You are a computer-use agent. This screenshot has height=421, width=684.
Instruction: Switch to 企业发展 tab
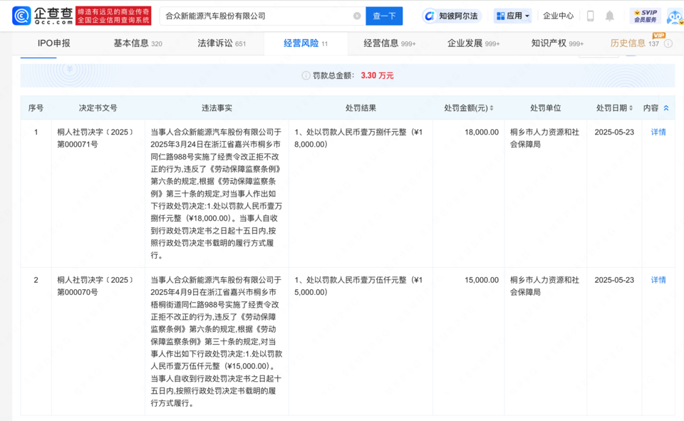pos(473,43)
